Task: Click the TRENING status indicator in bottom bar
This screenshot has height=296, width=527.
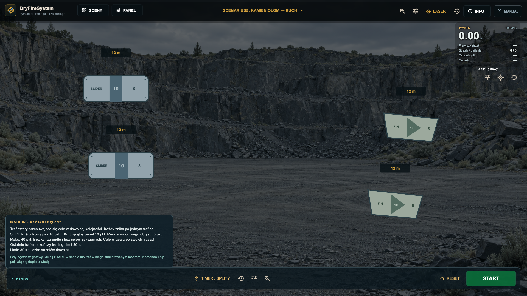Action: click(20, 279)
